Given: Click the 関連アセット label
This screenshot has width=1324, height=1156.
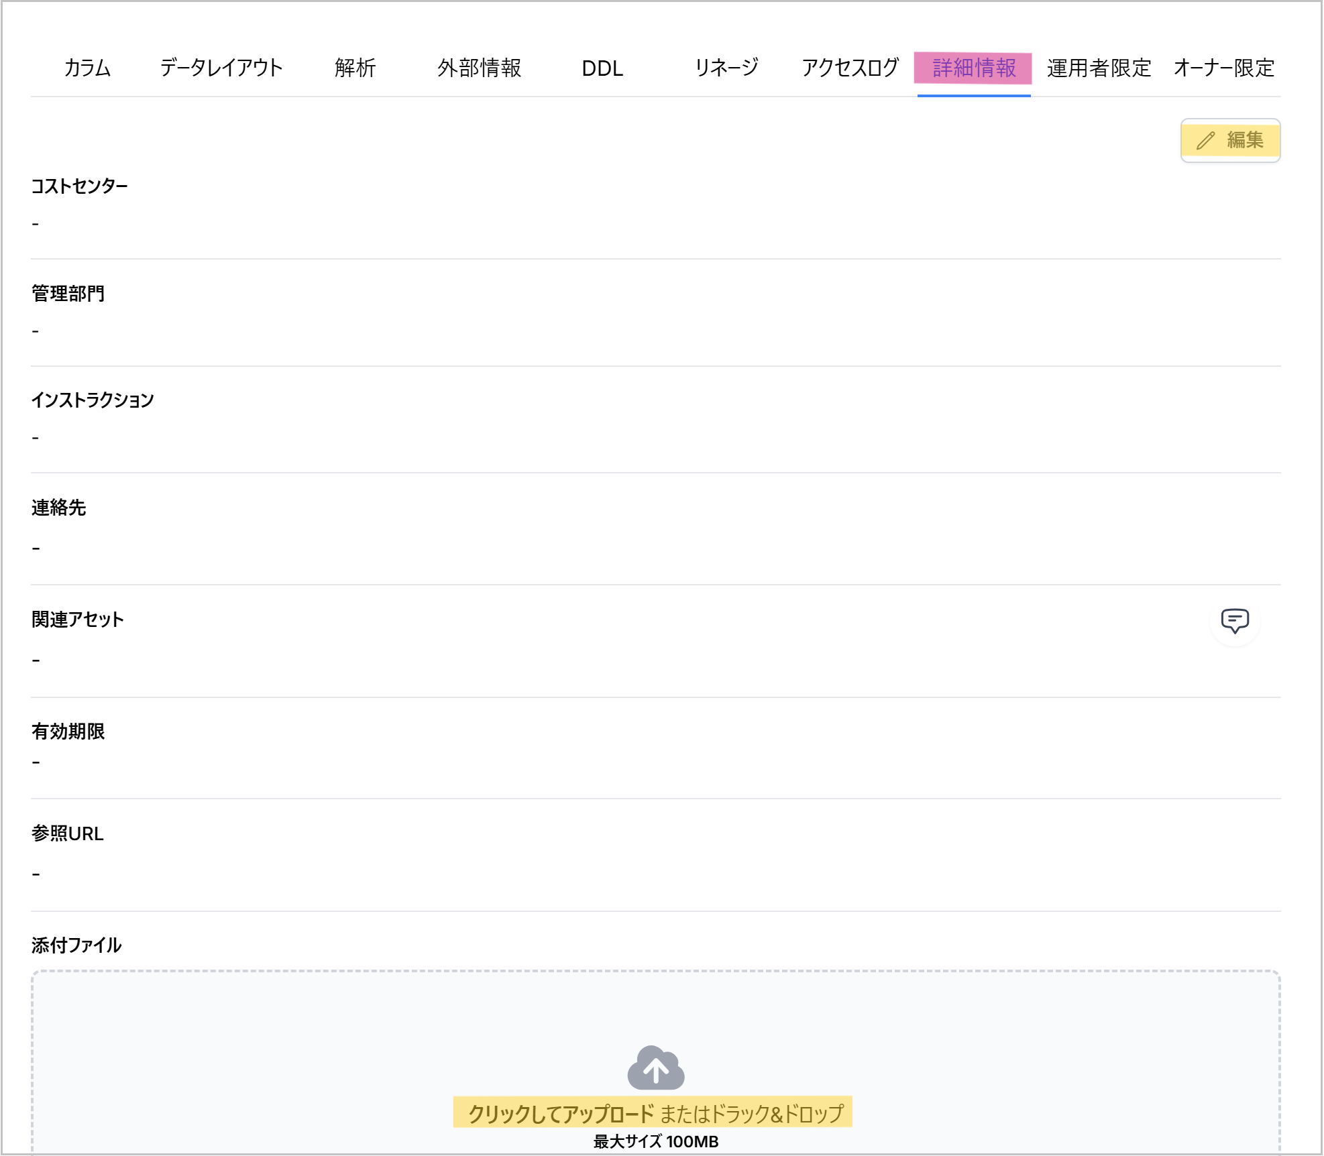Looking at the screenshot, I should point(77,619).
